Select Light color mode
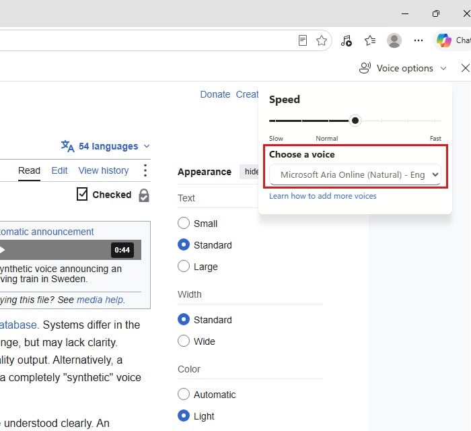The height and width of the screenshot is (431, 471). (184, 416)
